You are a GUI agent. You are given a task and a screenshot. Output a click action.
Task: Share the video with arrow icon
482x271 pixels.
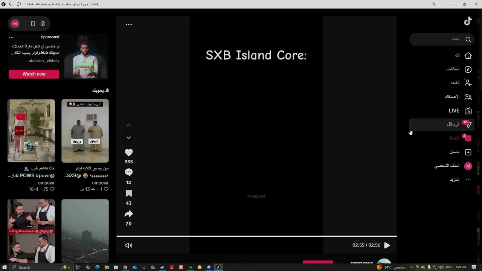129,214
